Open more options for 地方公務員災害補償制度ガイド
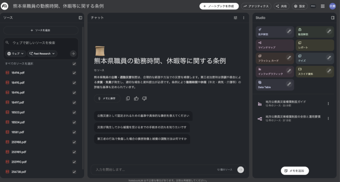The height and width of the screenshot is (182, 340). (x=328, y=103)
